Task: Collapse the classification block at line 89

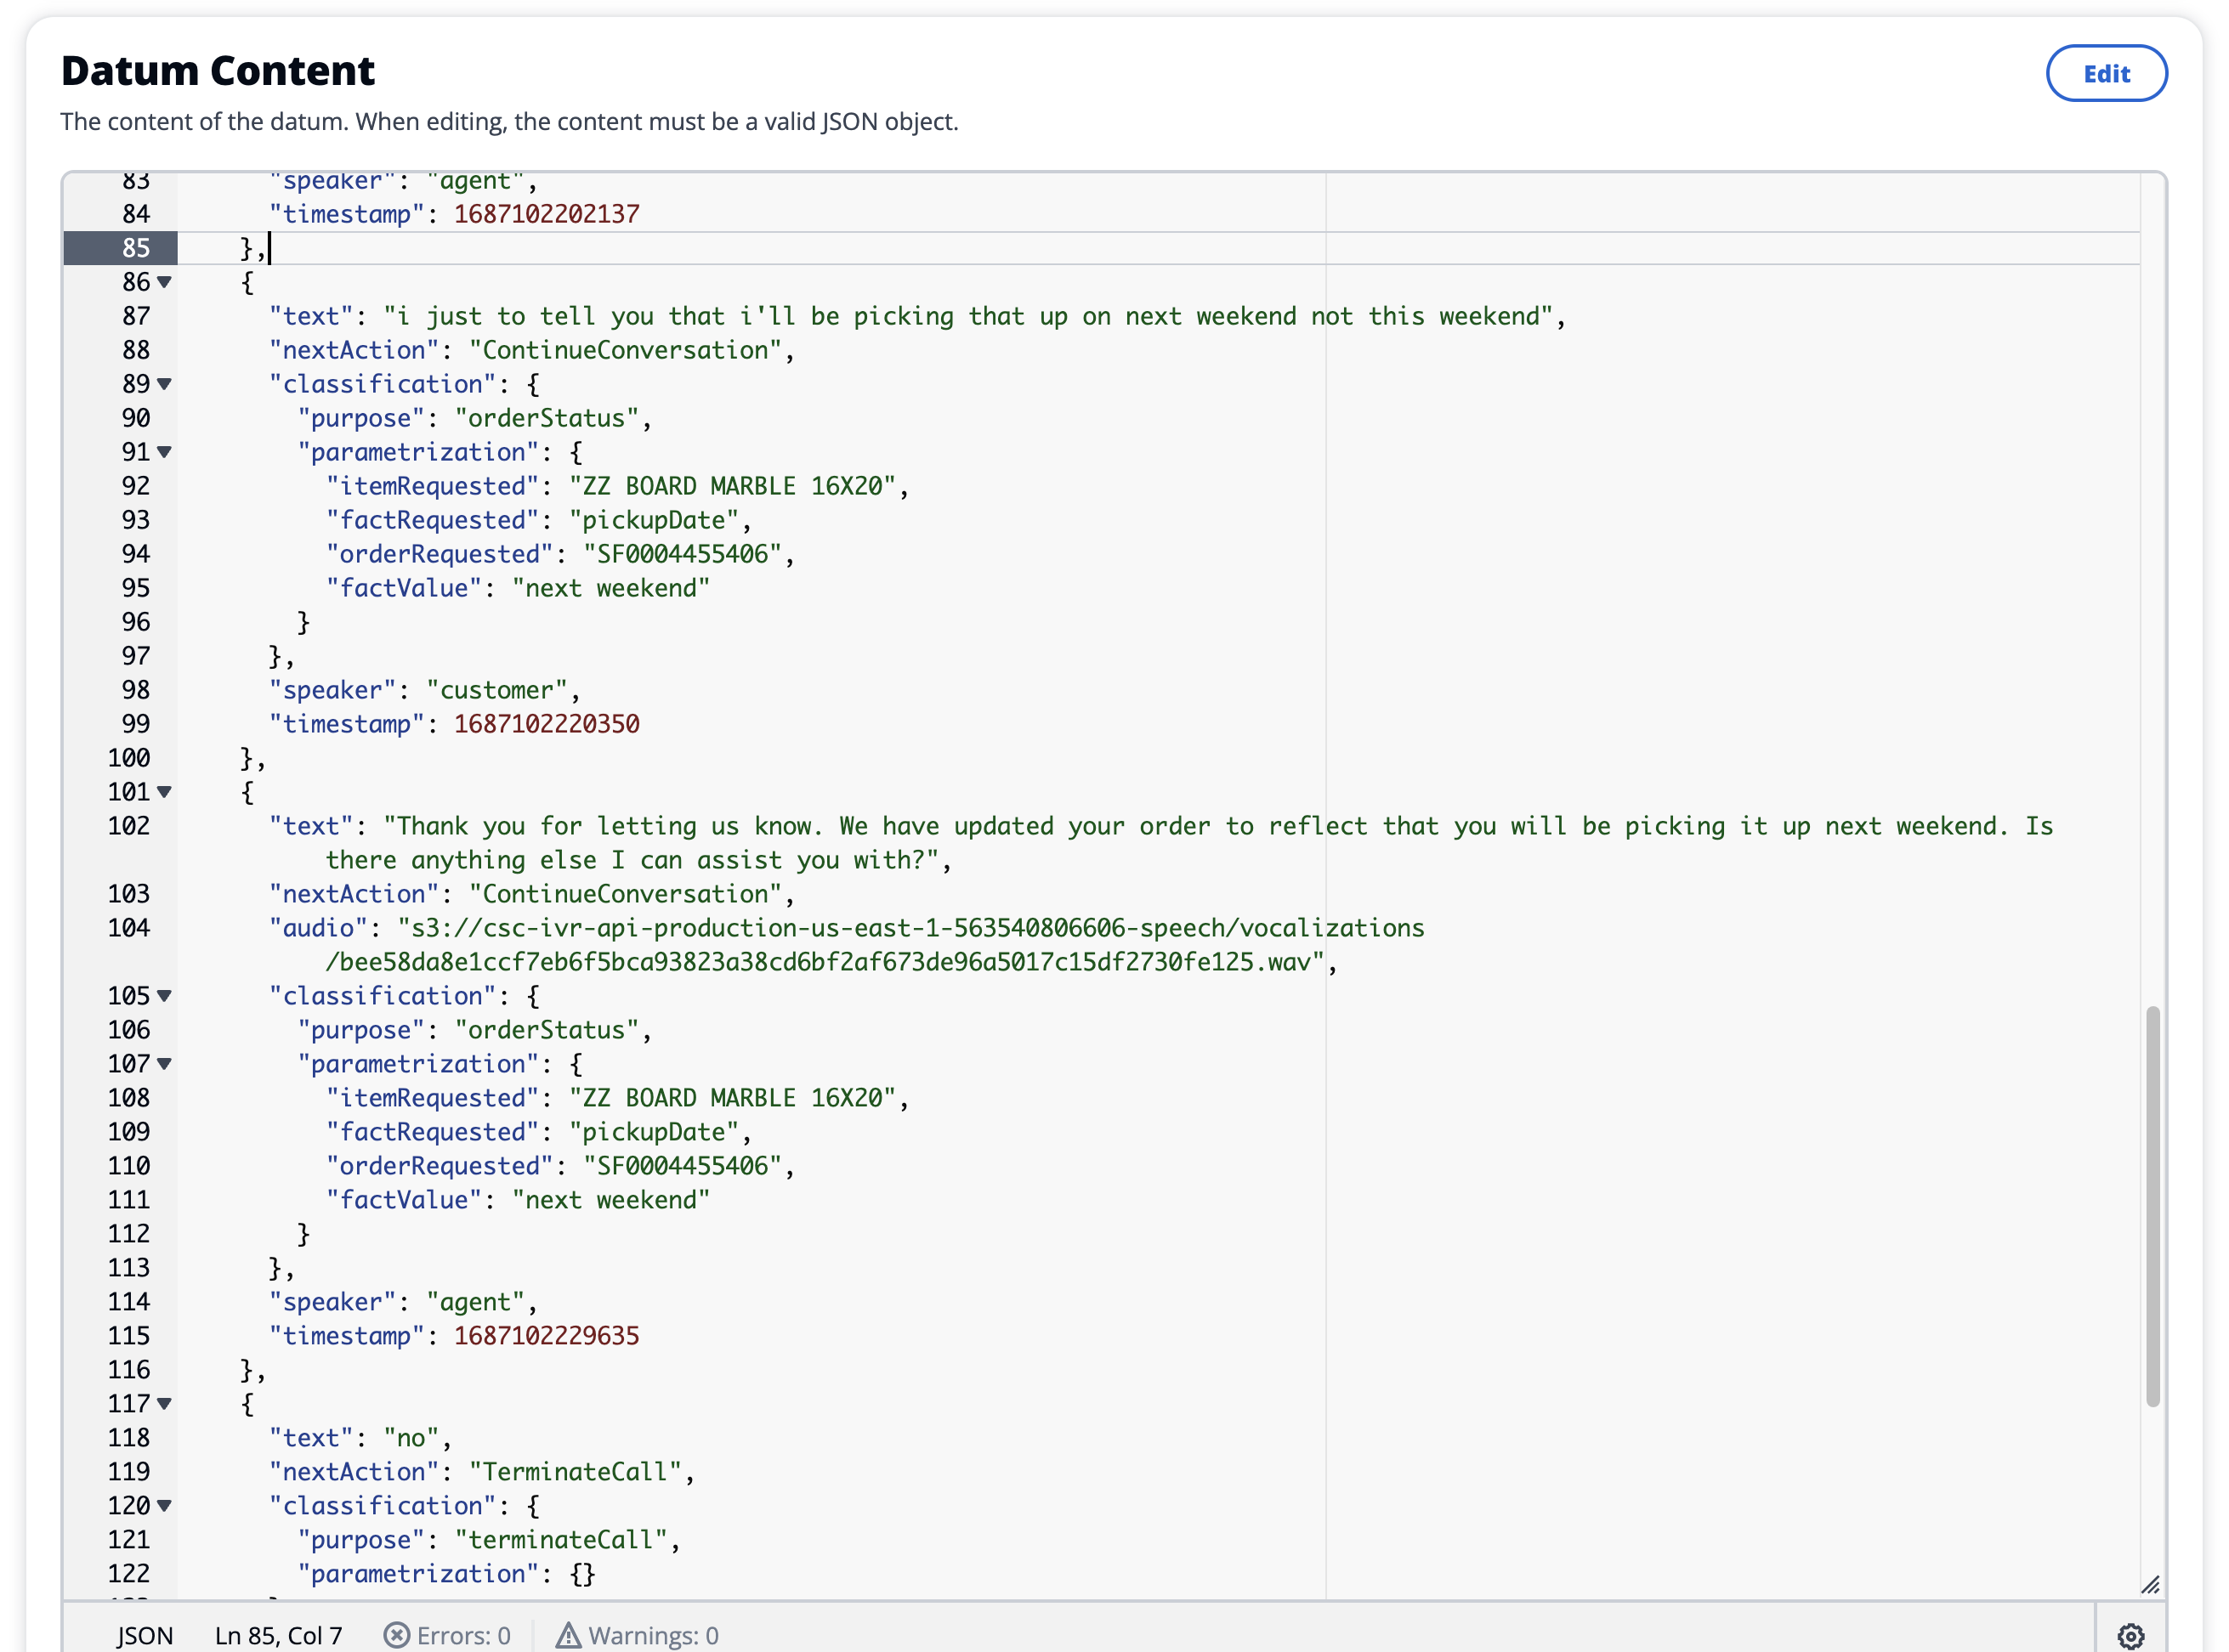Action: [164, 384]
